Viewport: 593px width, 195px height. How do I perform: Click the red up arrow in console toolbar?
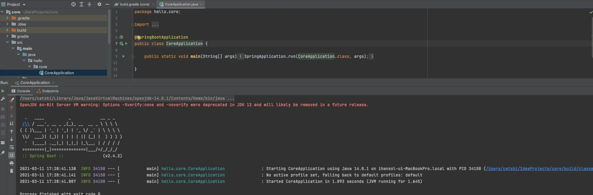12,108
